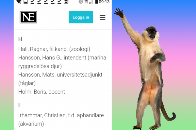Tap the last checkmark notification before Gmail

click(59, 2)
